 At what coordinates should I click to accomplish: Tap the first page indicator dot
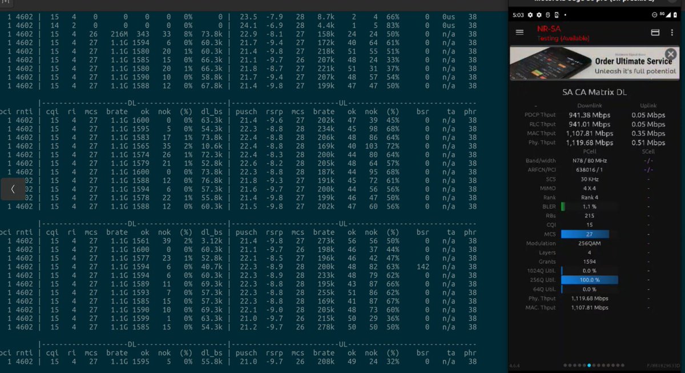click(x=565, y=365)
